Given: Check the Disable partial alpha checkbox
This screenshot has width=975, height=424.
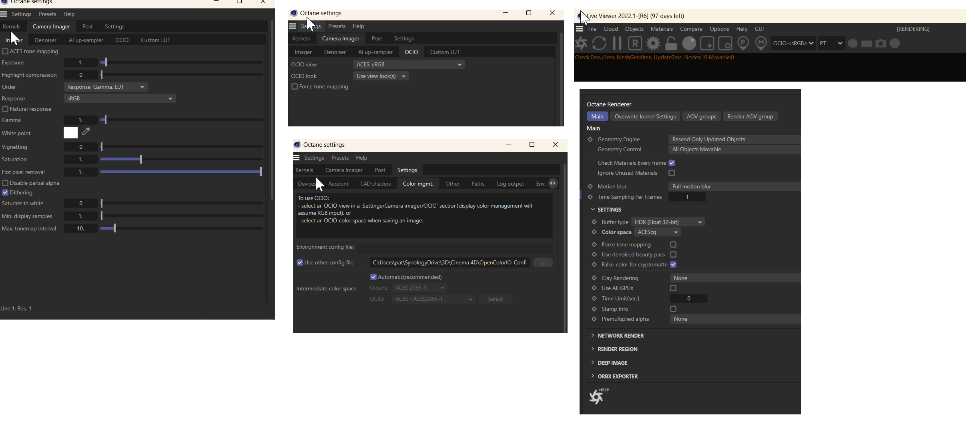Looking at the screenshot, I should pyautogui.click(x=5, y=183).
